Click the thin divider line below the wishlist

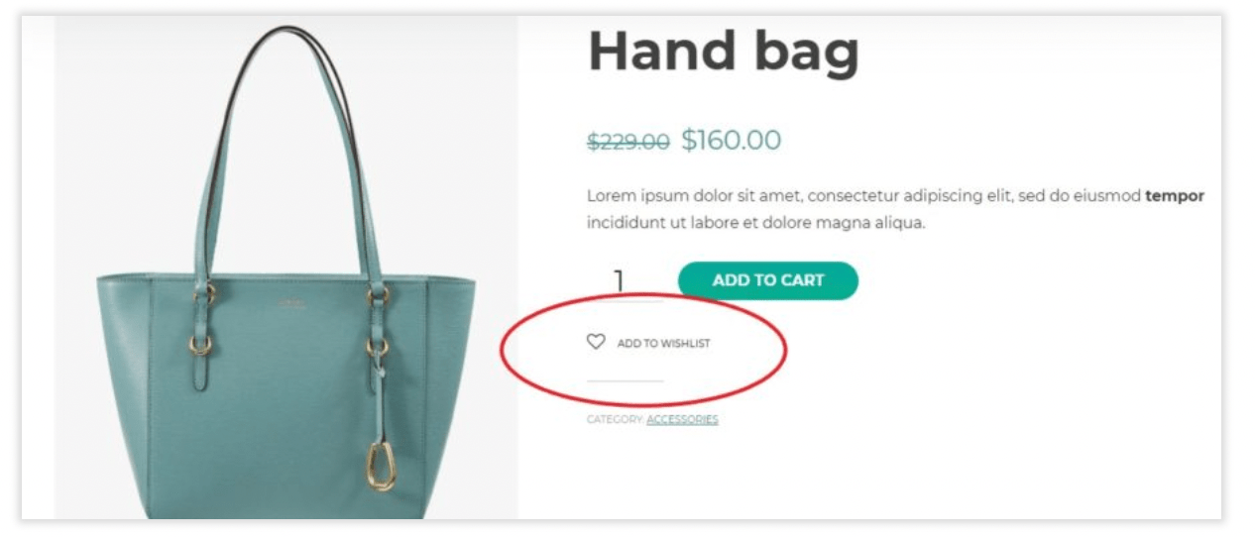(625, 380)
